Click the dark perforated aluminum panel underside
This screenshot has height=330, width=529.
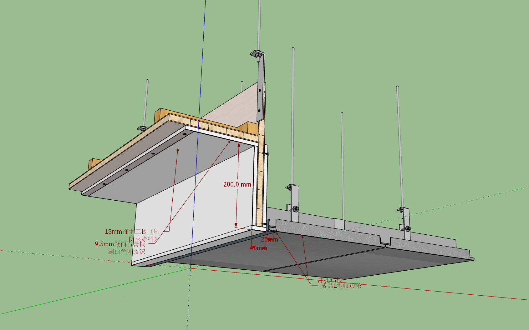(x=313, y=256)
